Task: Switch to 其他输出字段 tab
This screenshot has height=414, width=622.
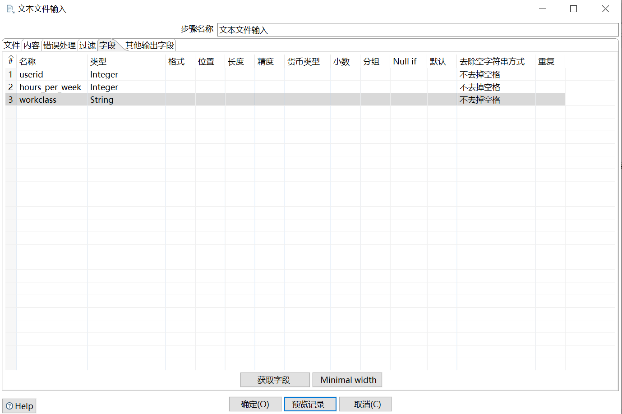Action: [x=150, y=45]
